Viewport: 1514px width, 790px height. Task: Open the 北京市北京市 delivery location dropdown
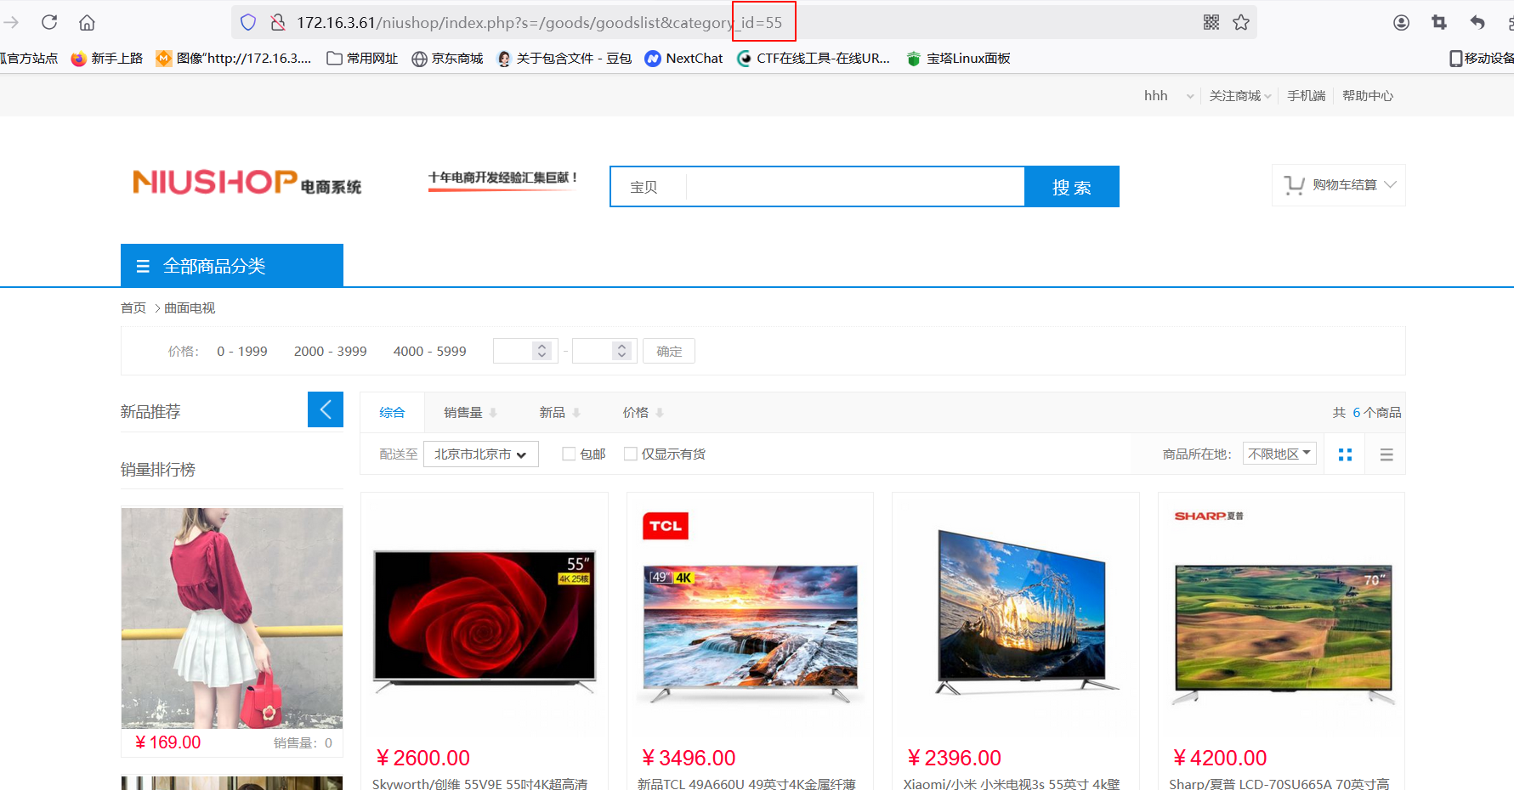481,454
